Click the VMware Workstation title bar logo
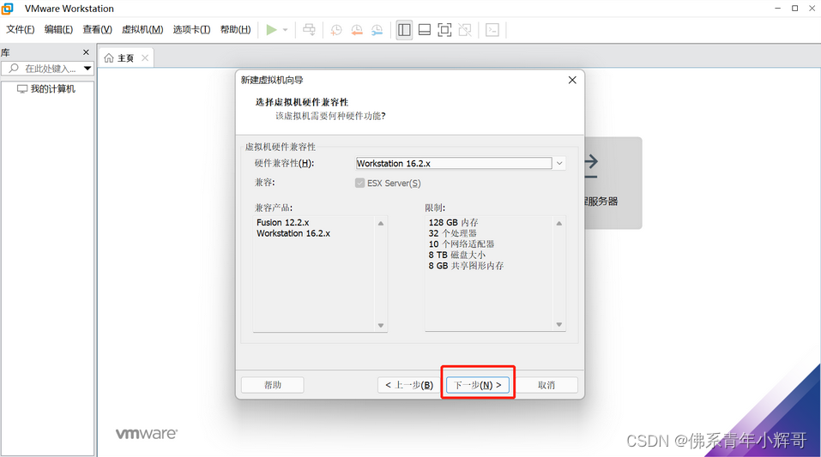Screen dimensions: 821x457 point(8,9)
